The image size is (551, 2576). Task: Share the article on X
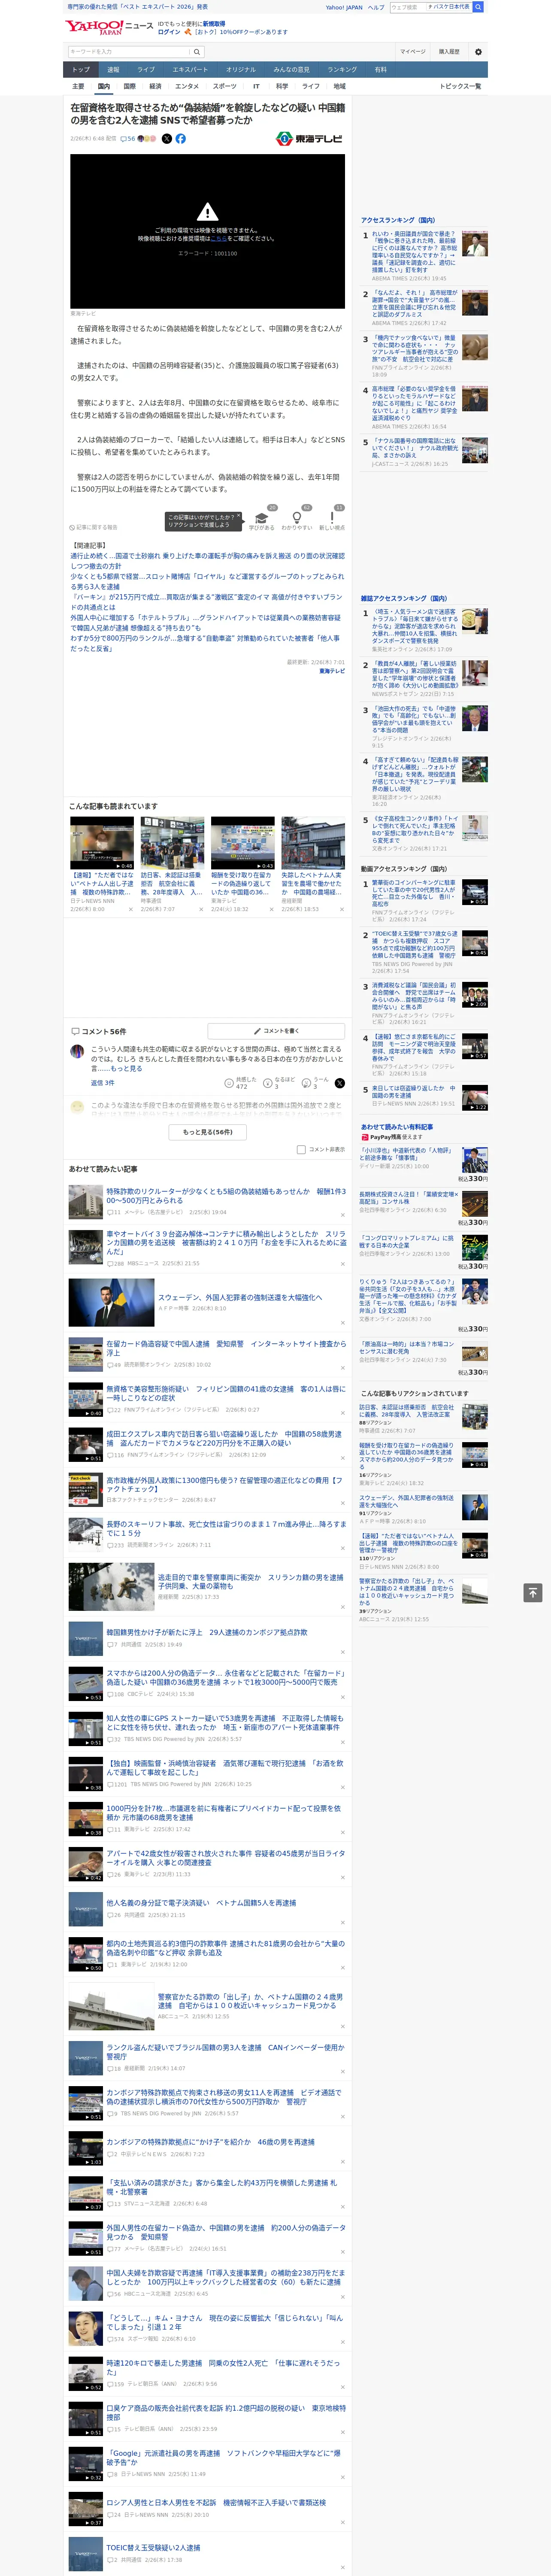point(167,139)
